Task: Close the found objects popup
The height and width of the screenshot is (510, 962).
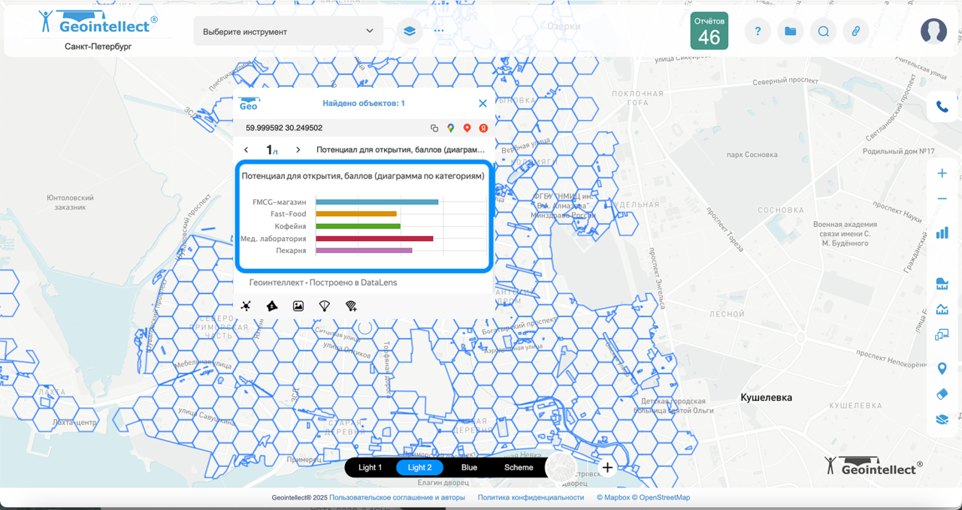Action: [483, 104]
